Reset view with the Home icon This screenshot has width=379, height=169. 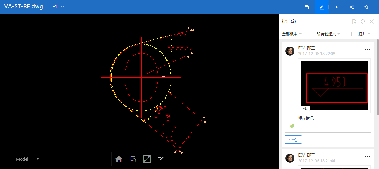click(x=119, y=159)
